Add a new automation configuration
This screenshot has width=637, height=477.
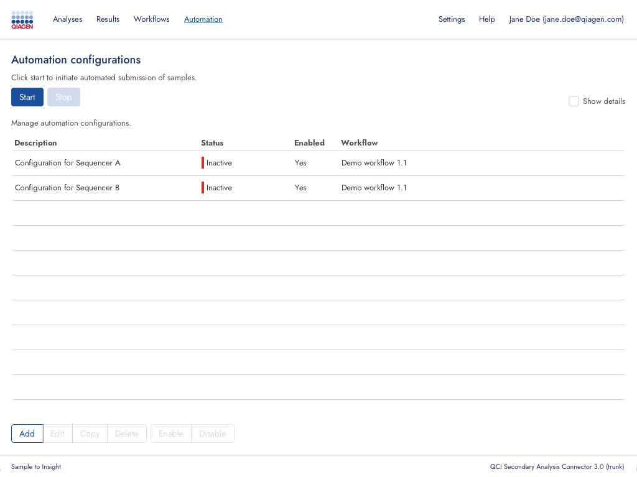coord(27,433)
